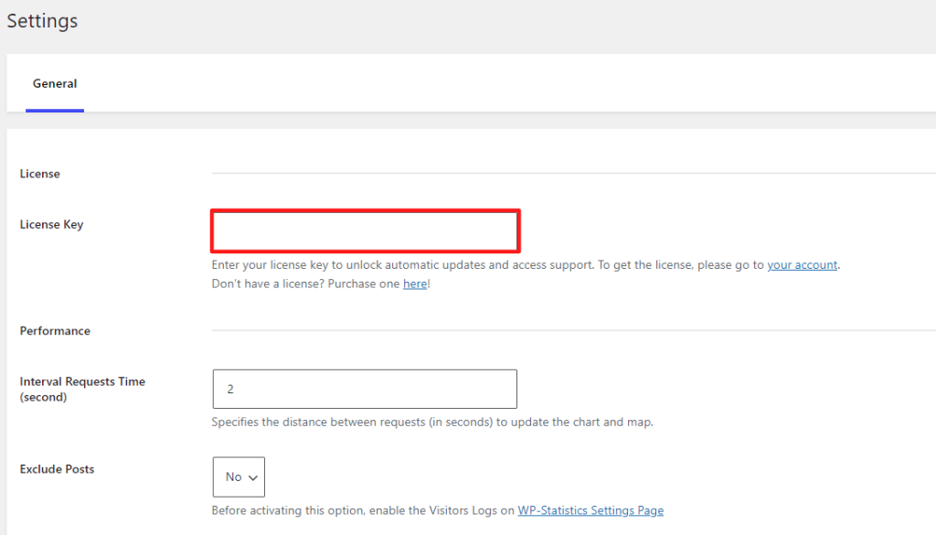This screenshot has width=936, height=535.
Task: Open the WP-Statistics Settings Page link
Action: coord(590,510)
